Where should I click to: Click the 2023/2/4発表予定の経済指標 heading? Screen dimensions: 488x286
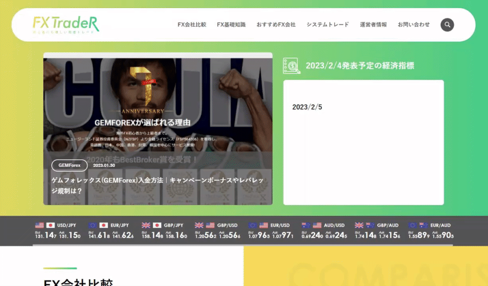point(360,66)
